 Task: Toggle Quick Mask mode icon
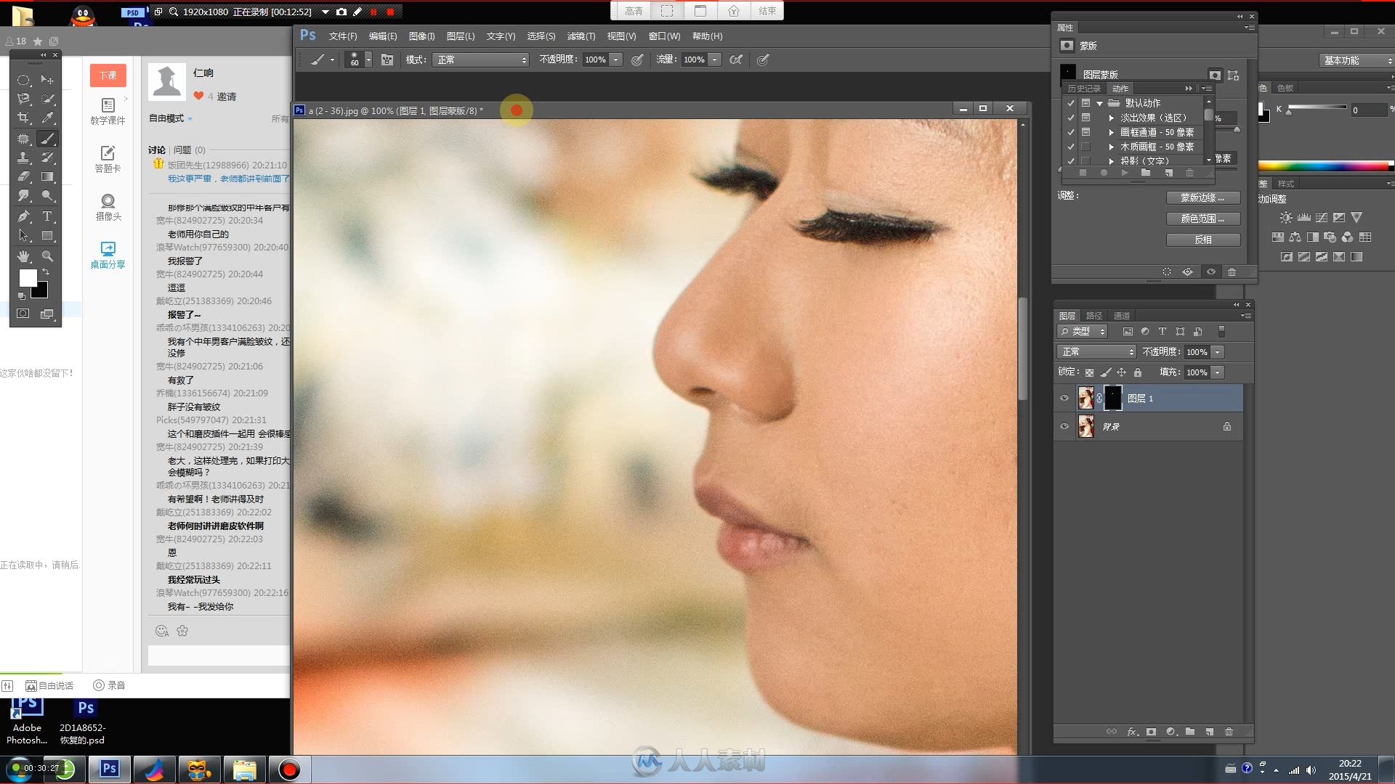[x=23, y=314]
